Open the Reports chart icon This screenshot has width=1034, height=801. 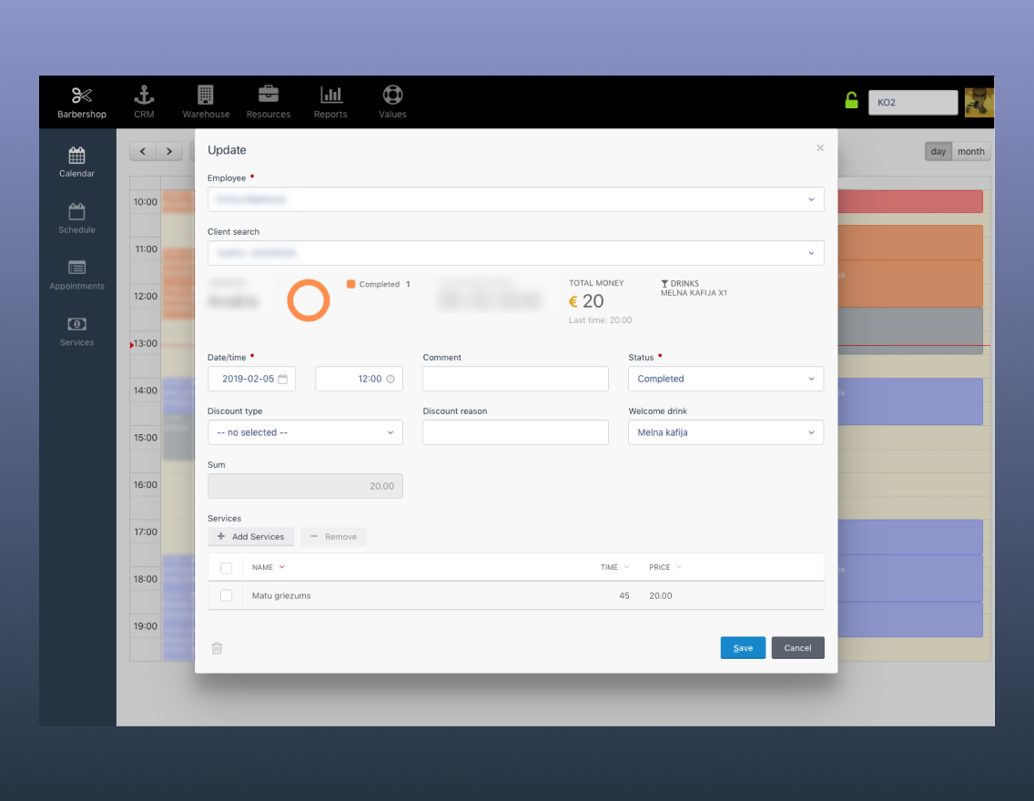coord(330,96)
